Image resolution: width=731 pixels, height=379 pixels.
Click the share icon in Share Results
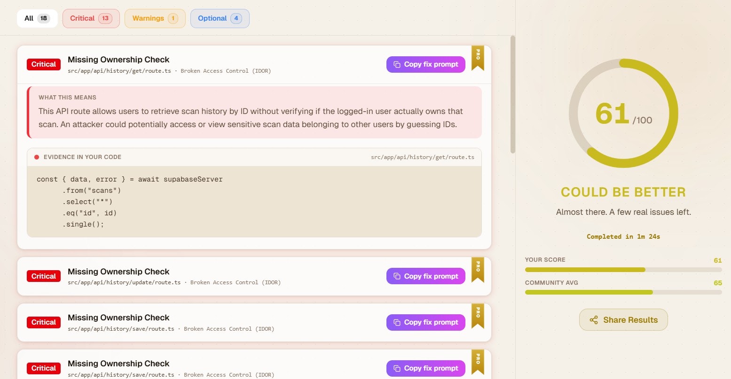594,320
